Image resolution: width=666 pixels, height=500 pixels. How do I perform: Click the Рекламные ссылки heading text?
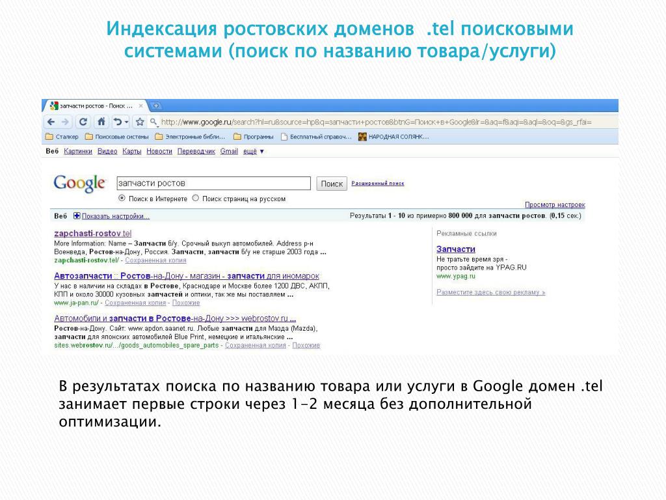[466, 234]
